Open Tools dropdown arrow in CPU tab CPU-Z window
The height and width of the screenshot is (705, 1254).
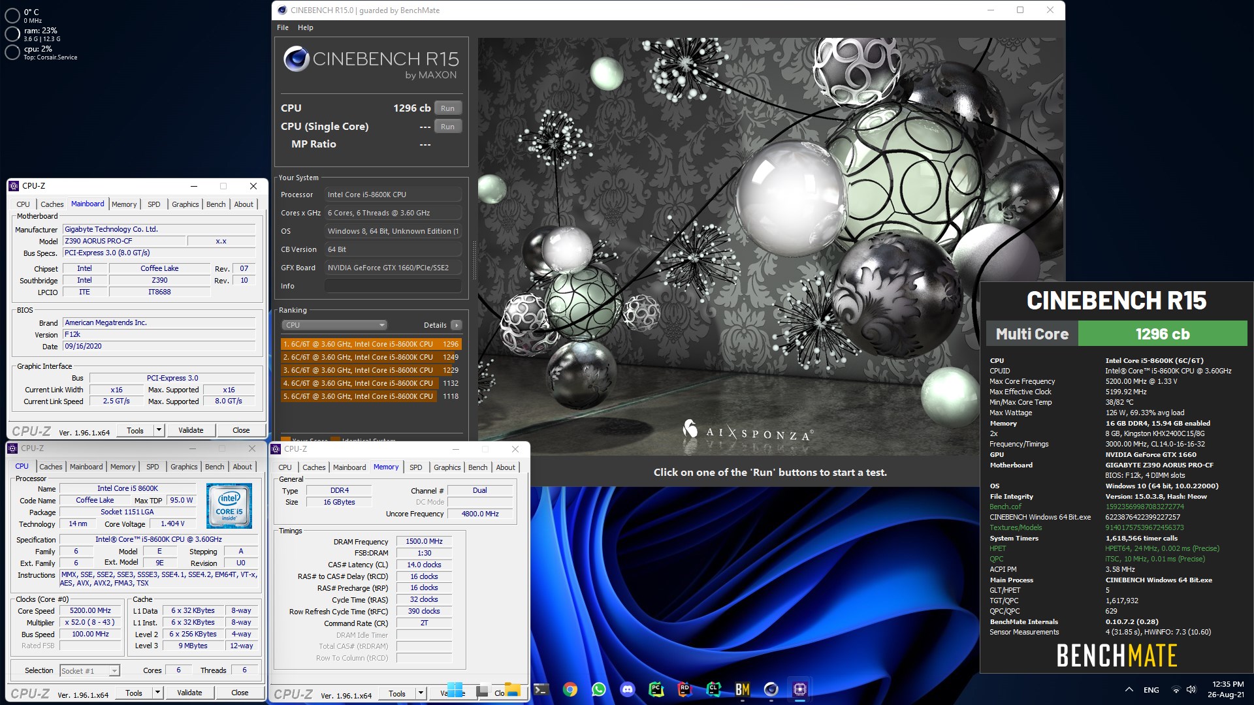(x=157, y=693)
